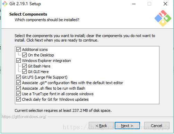Toggle the Git GUI Here checkbox
Image resolution: width=174 pixels, height=134 pixels.
[24, 72]
